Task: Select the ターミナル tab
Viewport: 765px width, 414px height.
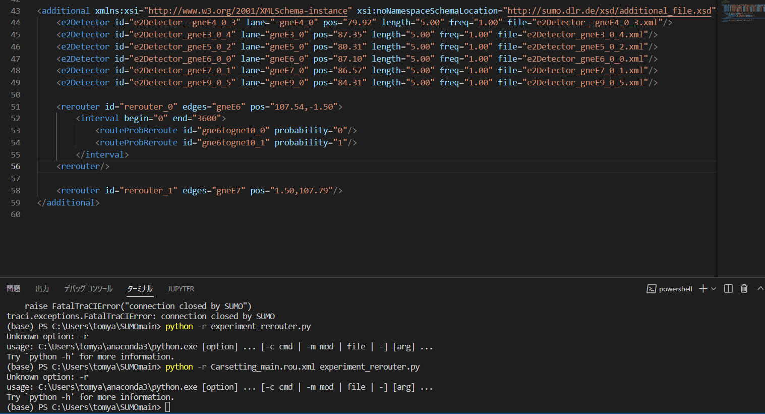Action: click(140, 288)
